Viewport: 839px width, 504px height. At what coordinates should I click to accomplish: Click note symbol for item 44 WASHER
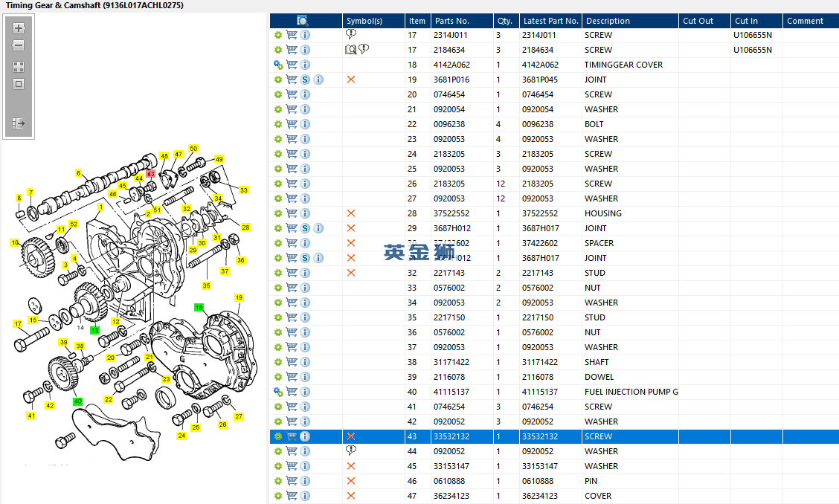pos(351,451)
